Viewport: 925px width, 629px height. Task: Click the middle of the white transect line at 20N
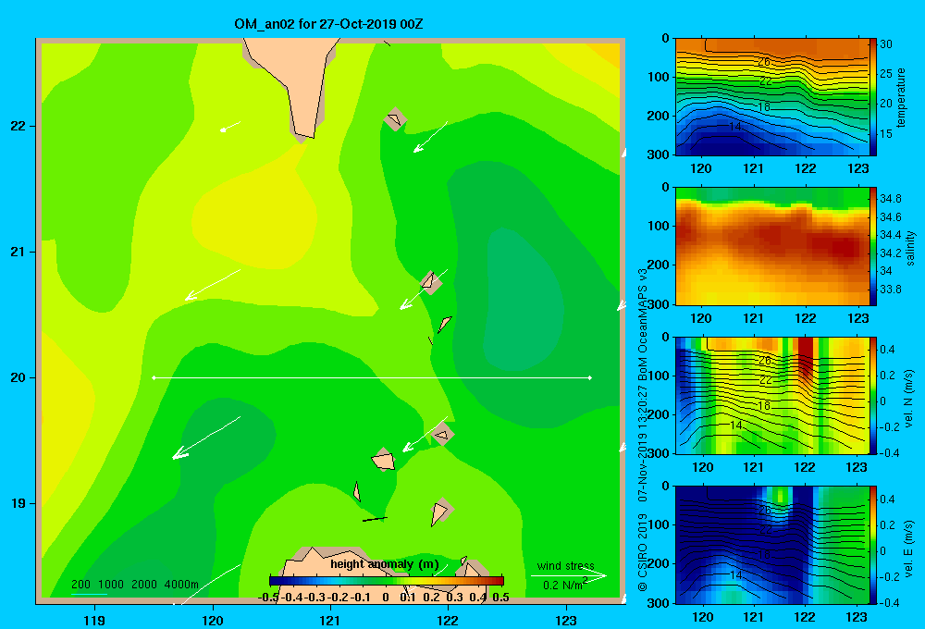[x=372, y=377]
